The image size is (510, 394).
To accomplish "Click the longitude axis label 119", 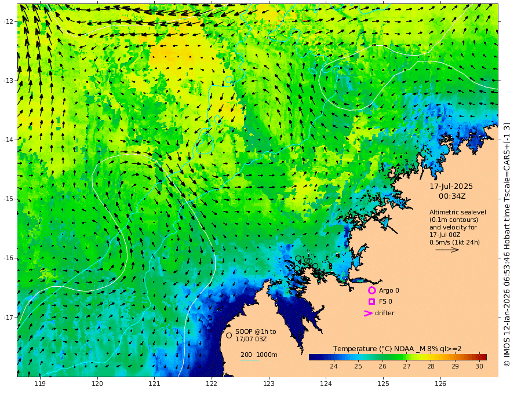I will click(x=40, y=384).
